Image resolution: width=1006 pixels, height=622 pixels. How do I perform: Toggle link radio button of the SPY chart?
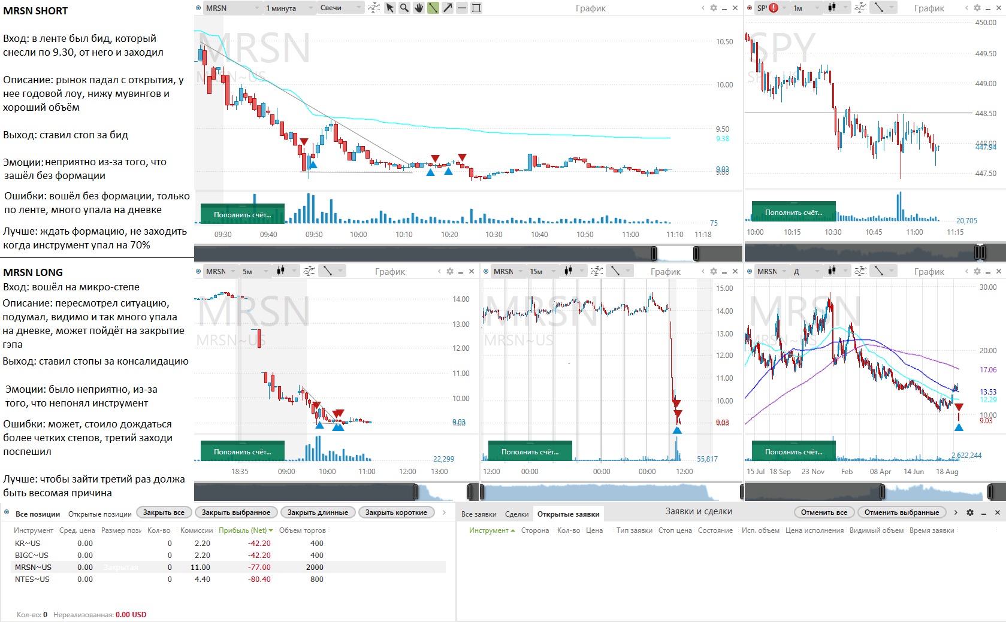(750, 8)
